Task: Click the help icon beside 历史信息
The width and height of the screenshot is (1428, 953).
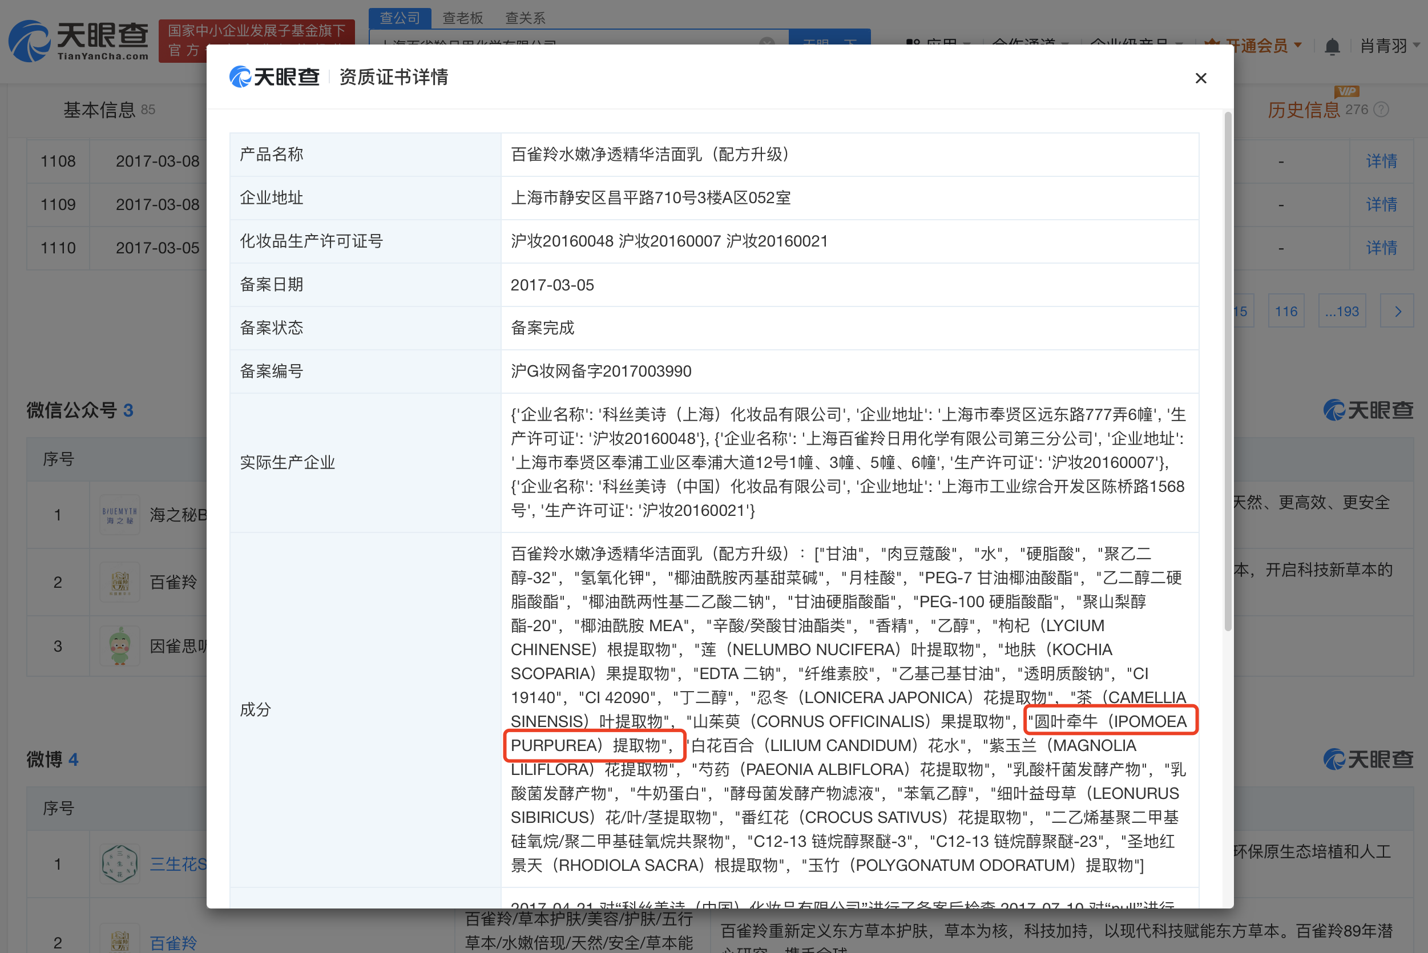Action: tap(1381, 110)
